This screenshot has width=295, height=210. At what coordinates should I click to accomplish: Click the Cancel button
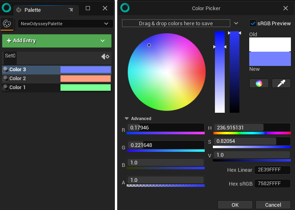(x=273, y=205)
